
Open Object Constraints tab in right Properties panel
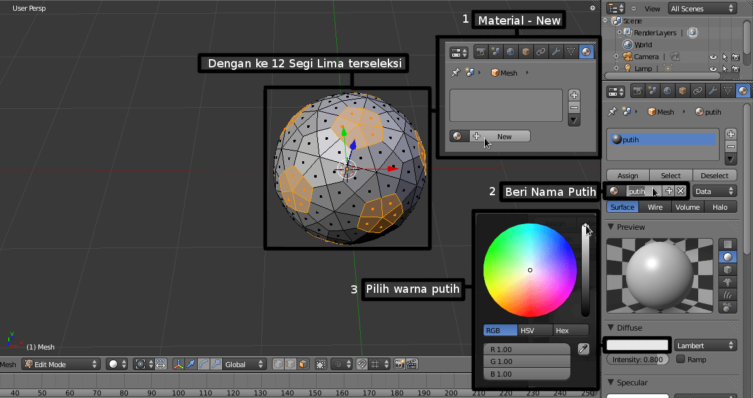coord(698,91)
